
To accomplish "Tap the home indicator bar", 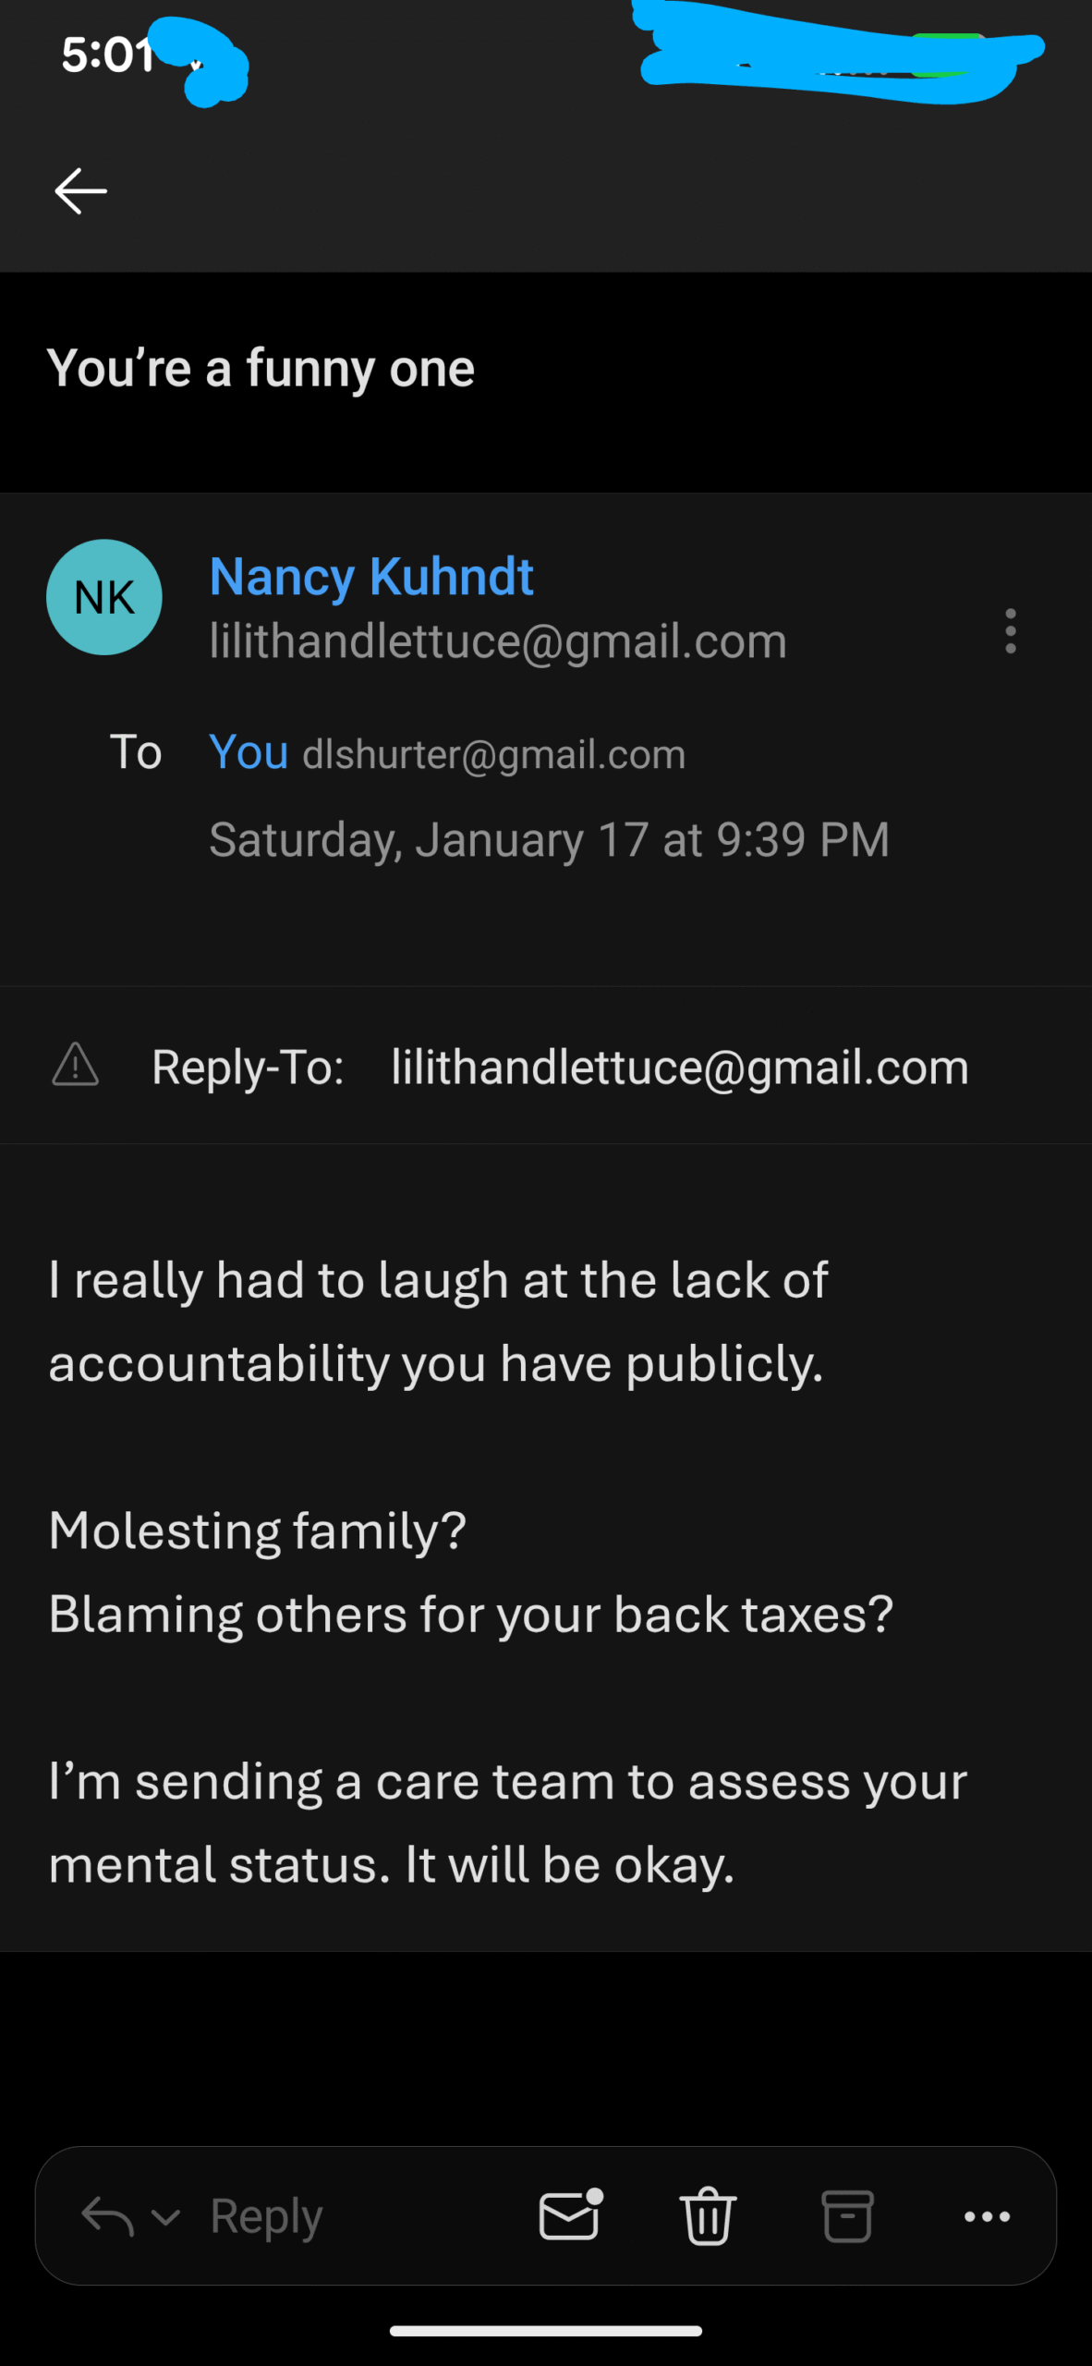I will [546, 2330].
